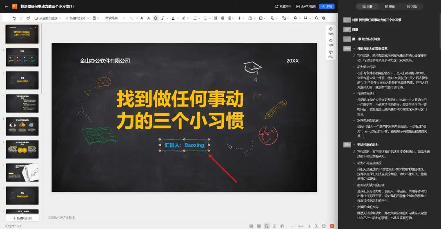Select slide 5 thumbnail in panel
The height and width of the screenshot is (229, 441).
[x=22, y=126]
